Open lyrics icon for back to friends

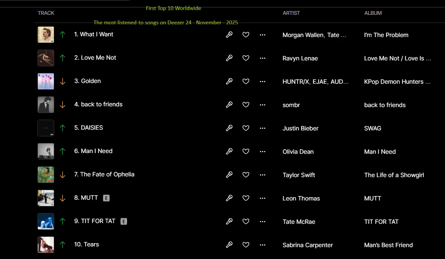(x=229, y=104)
